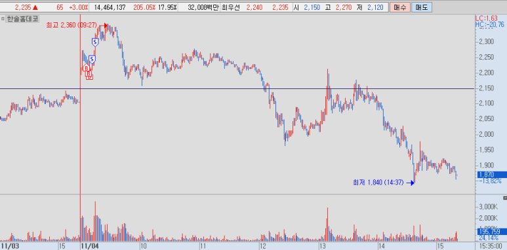The image size is (507, 250).
Task: Click the +3.00% change rate in header
Action: (x=78, y=7)
